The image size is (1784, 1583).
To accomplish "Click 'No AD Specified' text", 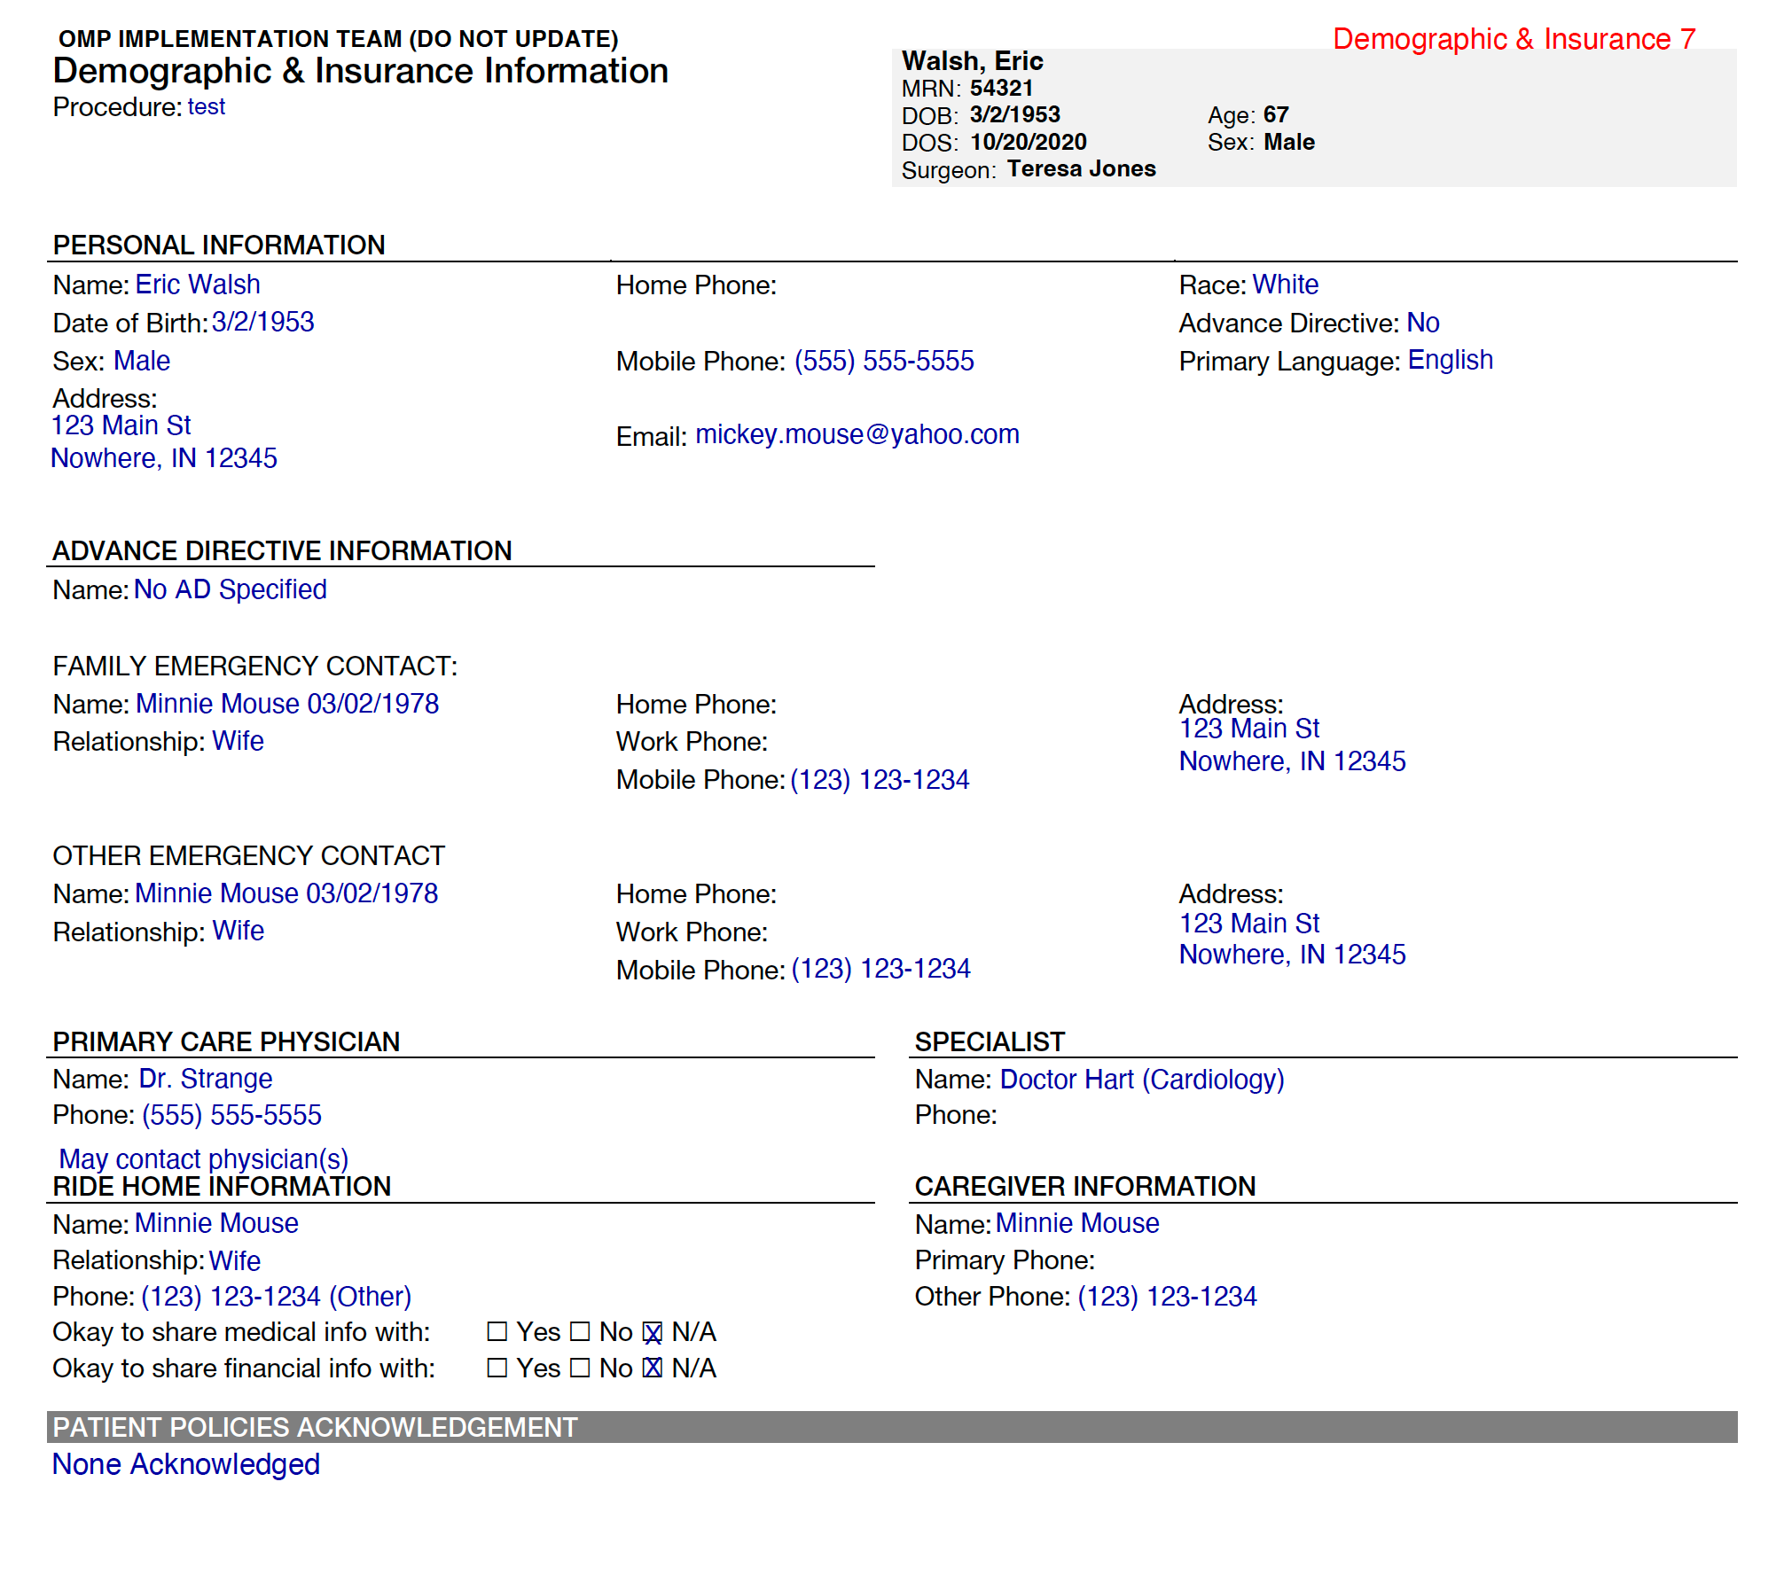I will point(231,589).
